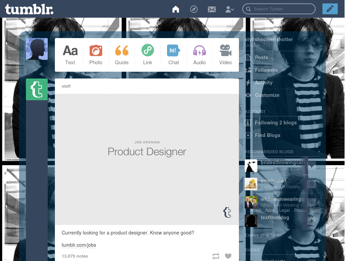
Task: Click the Activity lightning icon
Action: click(248, 83)
